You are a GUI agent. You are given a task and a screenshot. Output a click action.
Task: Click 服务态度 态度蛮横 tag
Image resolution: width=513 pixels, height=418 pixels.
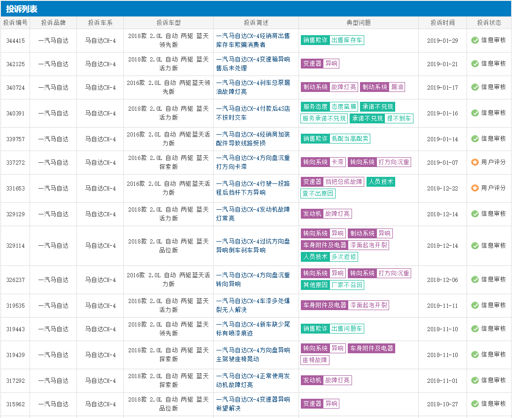pyautogui.click(x=329, y=107)
